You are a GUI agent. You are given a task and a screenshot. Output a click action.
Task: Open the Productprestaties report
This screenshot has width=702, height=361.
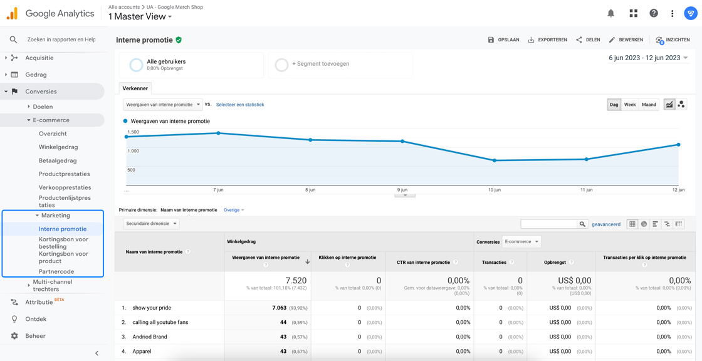65,174
